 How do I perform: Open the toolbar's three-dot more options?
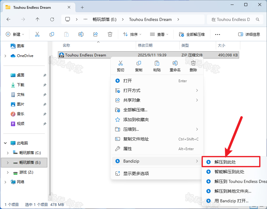coord(217,35)
